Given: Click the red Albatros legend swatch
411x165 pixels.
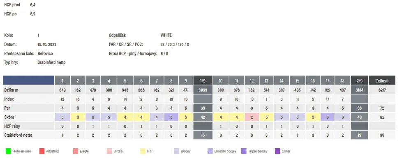Looking at the screenshot, I should [42, 151].
